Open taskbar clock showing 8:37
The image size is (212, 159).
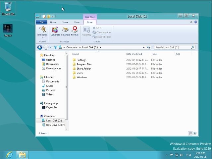pos(200,155)
